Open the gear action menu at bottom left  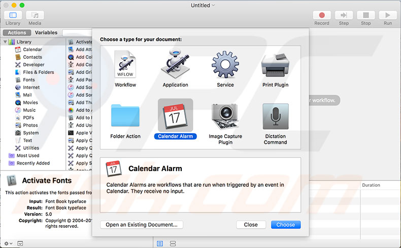(x=8, y=243)
